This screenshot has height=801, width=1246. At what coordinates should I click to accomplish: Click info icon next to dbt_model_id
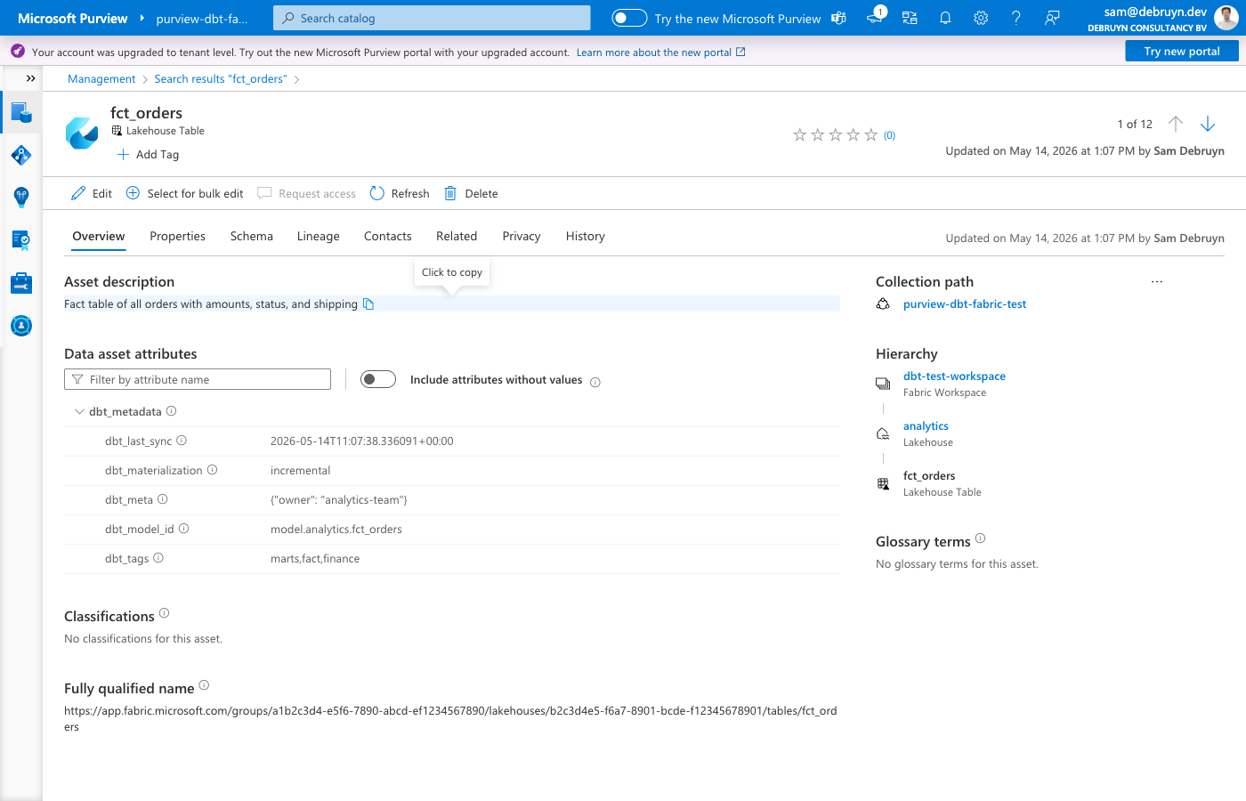184,529
